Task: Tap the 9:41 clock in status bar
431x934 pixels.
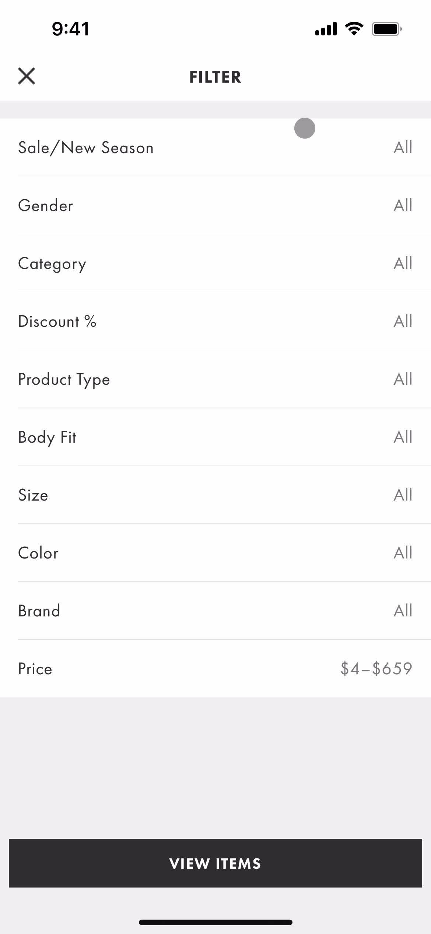Action: click(x=70, y=29)
